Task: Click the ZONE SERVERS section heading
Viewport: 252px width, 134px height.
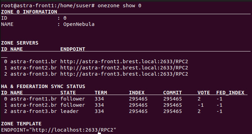Action: [20, 43]
